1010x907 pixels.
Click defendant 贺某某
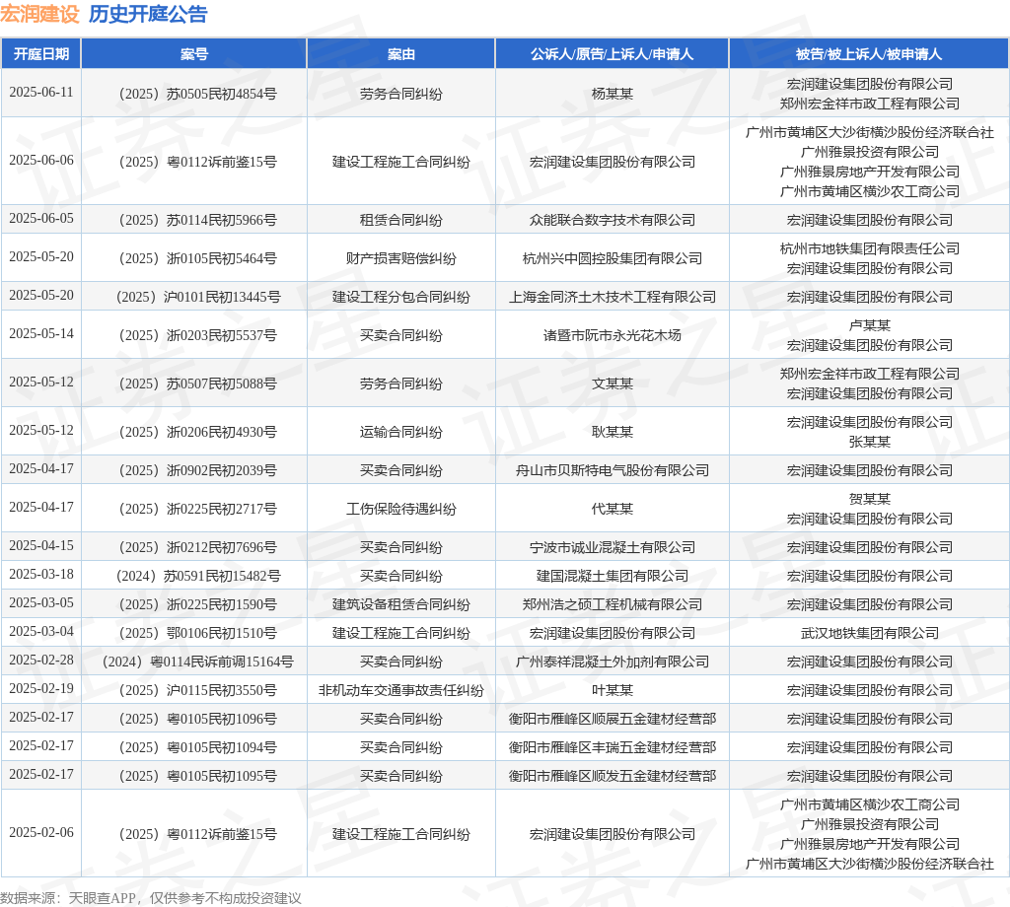point(869,499)
